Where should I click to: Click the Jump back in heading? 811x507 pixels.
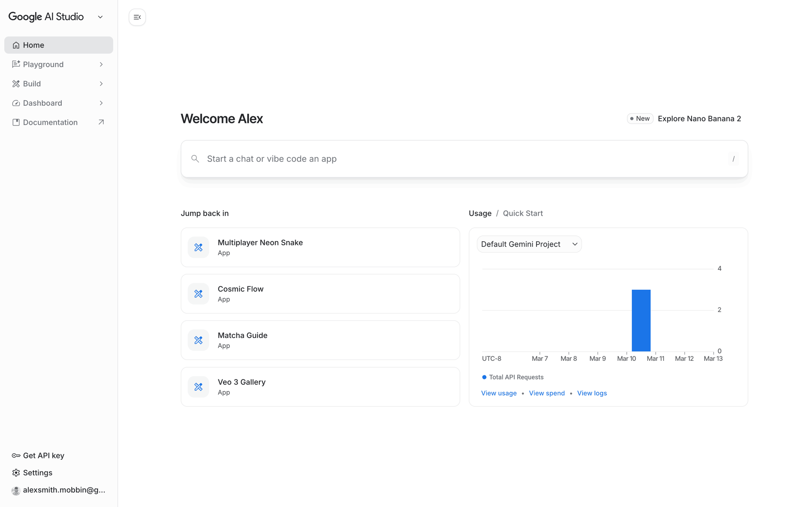[204, 213]
